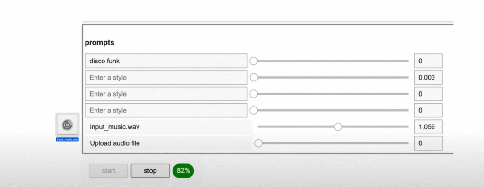This screenshot has height=187, width=484.
Task: Click the input_music.wav weight slider handle
Action: click(338, 127)
